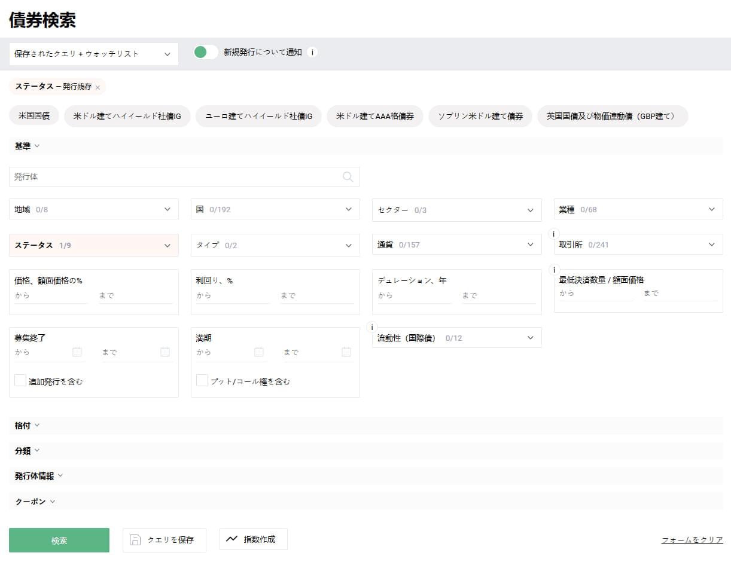Click info icon above 流動性（国際債）
This screenshot has width=731, height=562.
click(372, 327)
